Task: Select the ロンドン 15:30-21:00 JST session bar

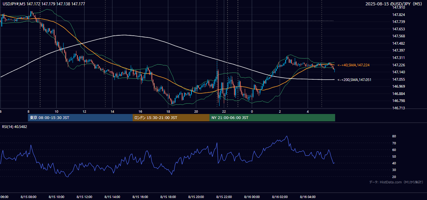Action: [171, 118]
